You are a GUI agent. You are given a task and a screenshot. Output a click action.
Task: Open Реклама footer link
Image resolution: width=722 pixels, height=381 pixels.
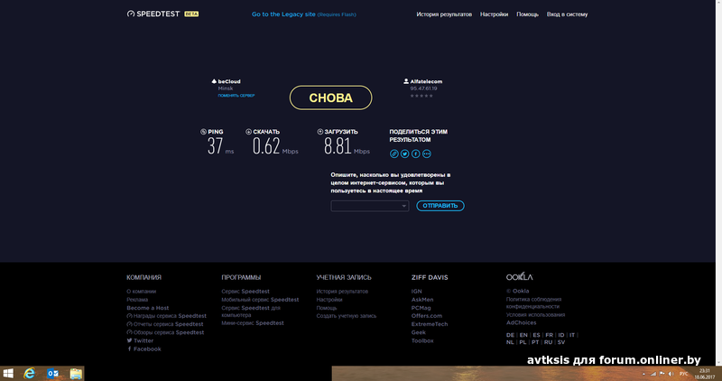(137, 300)
